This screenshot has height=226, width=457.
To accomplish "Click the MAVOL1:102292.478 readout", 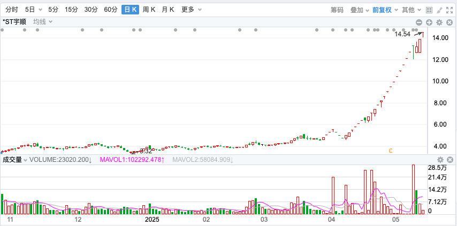I will pyautogui.click(x=132, y=160).
